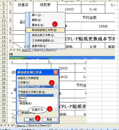Switch to Sheet2 tab in the bottom tab bar
Image resolution: width=119 pixels, height=130 pixels.
pos(33,125)
